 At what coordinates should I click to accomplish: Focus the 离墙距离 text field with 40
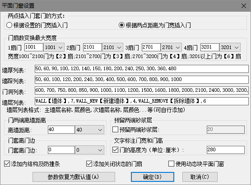[61, 130]
